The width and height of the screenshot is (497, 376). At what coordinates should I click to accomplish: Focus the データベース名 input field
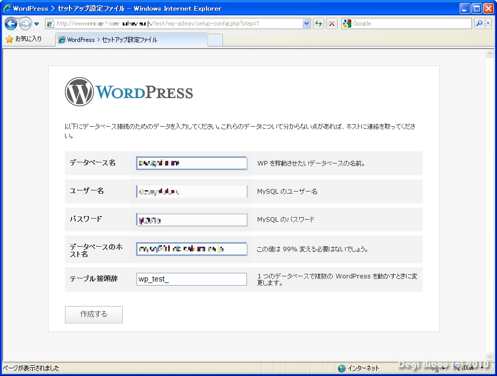coord(191,163)
